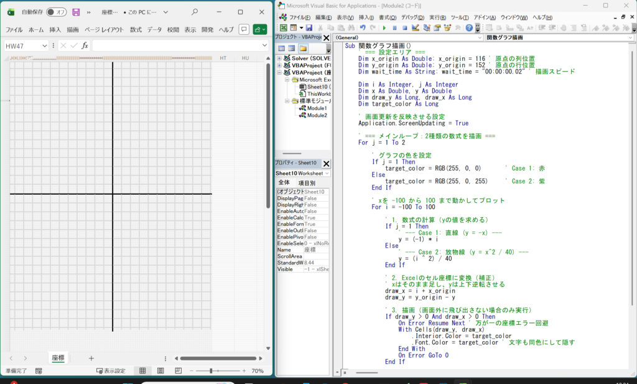Run the macro with the green play icon
This screenshot has height=384, width=637.
coord(384,28)
